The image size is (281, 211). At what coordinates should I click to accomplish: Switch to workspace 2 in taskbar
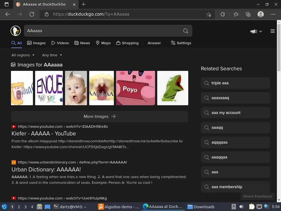click(19, 207)
